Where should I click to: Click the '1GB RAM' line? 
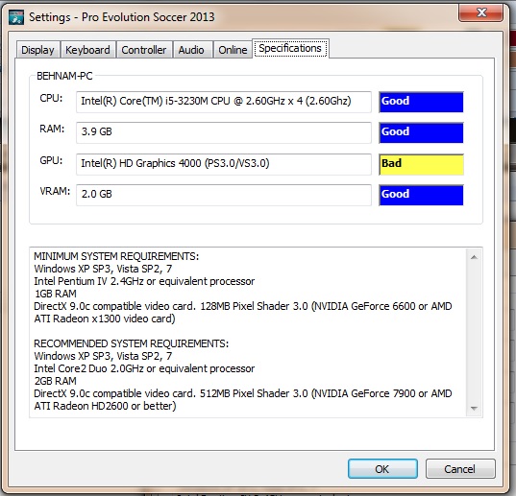coord(56,294)
